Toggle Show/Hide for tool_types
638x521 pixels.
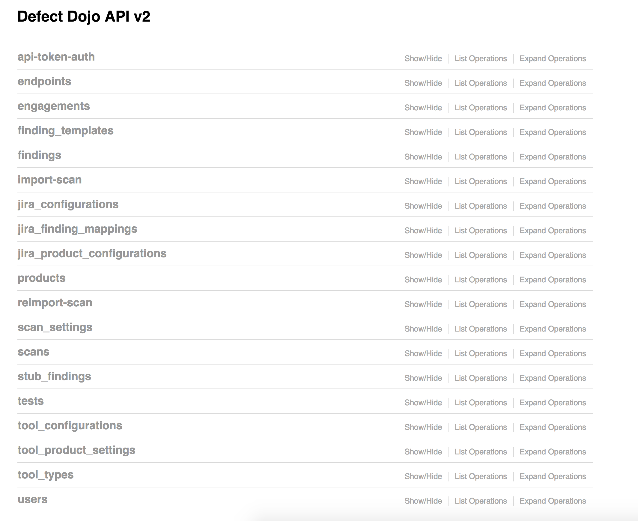tap(423, 477)
